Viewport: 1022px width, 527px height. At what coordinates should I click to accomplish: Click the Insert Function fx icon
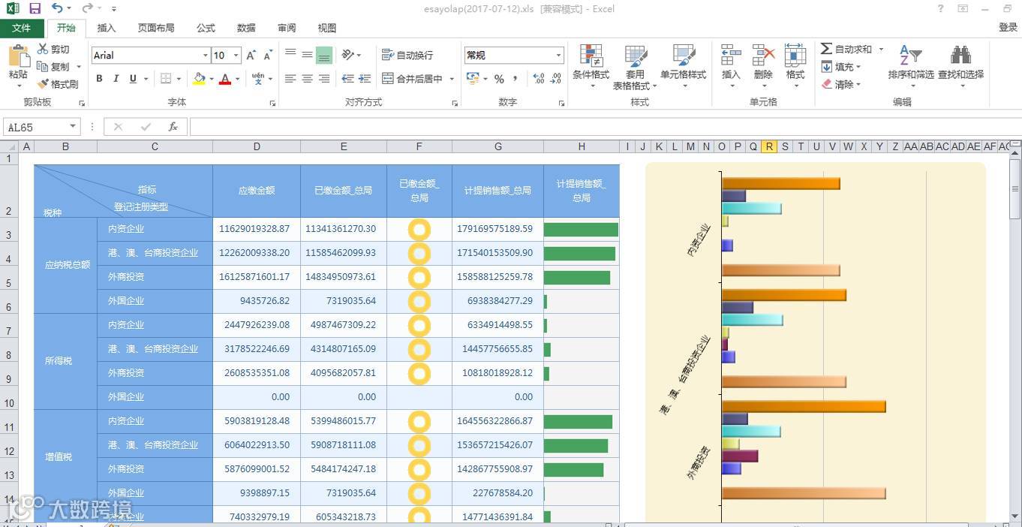173,127
